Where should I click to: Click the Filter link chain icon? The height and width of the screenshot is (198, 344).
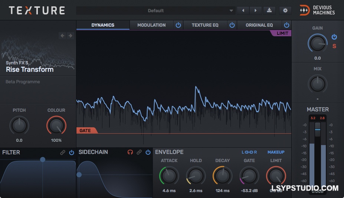point(63,152)
